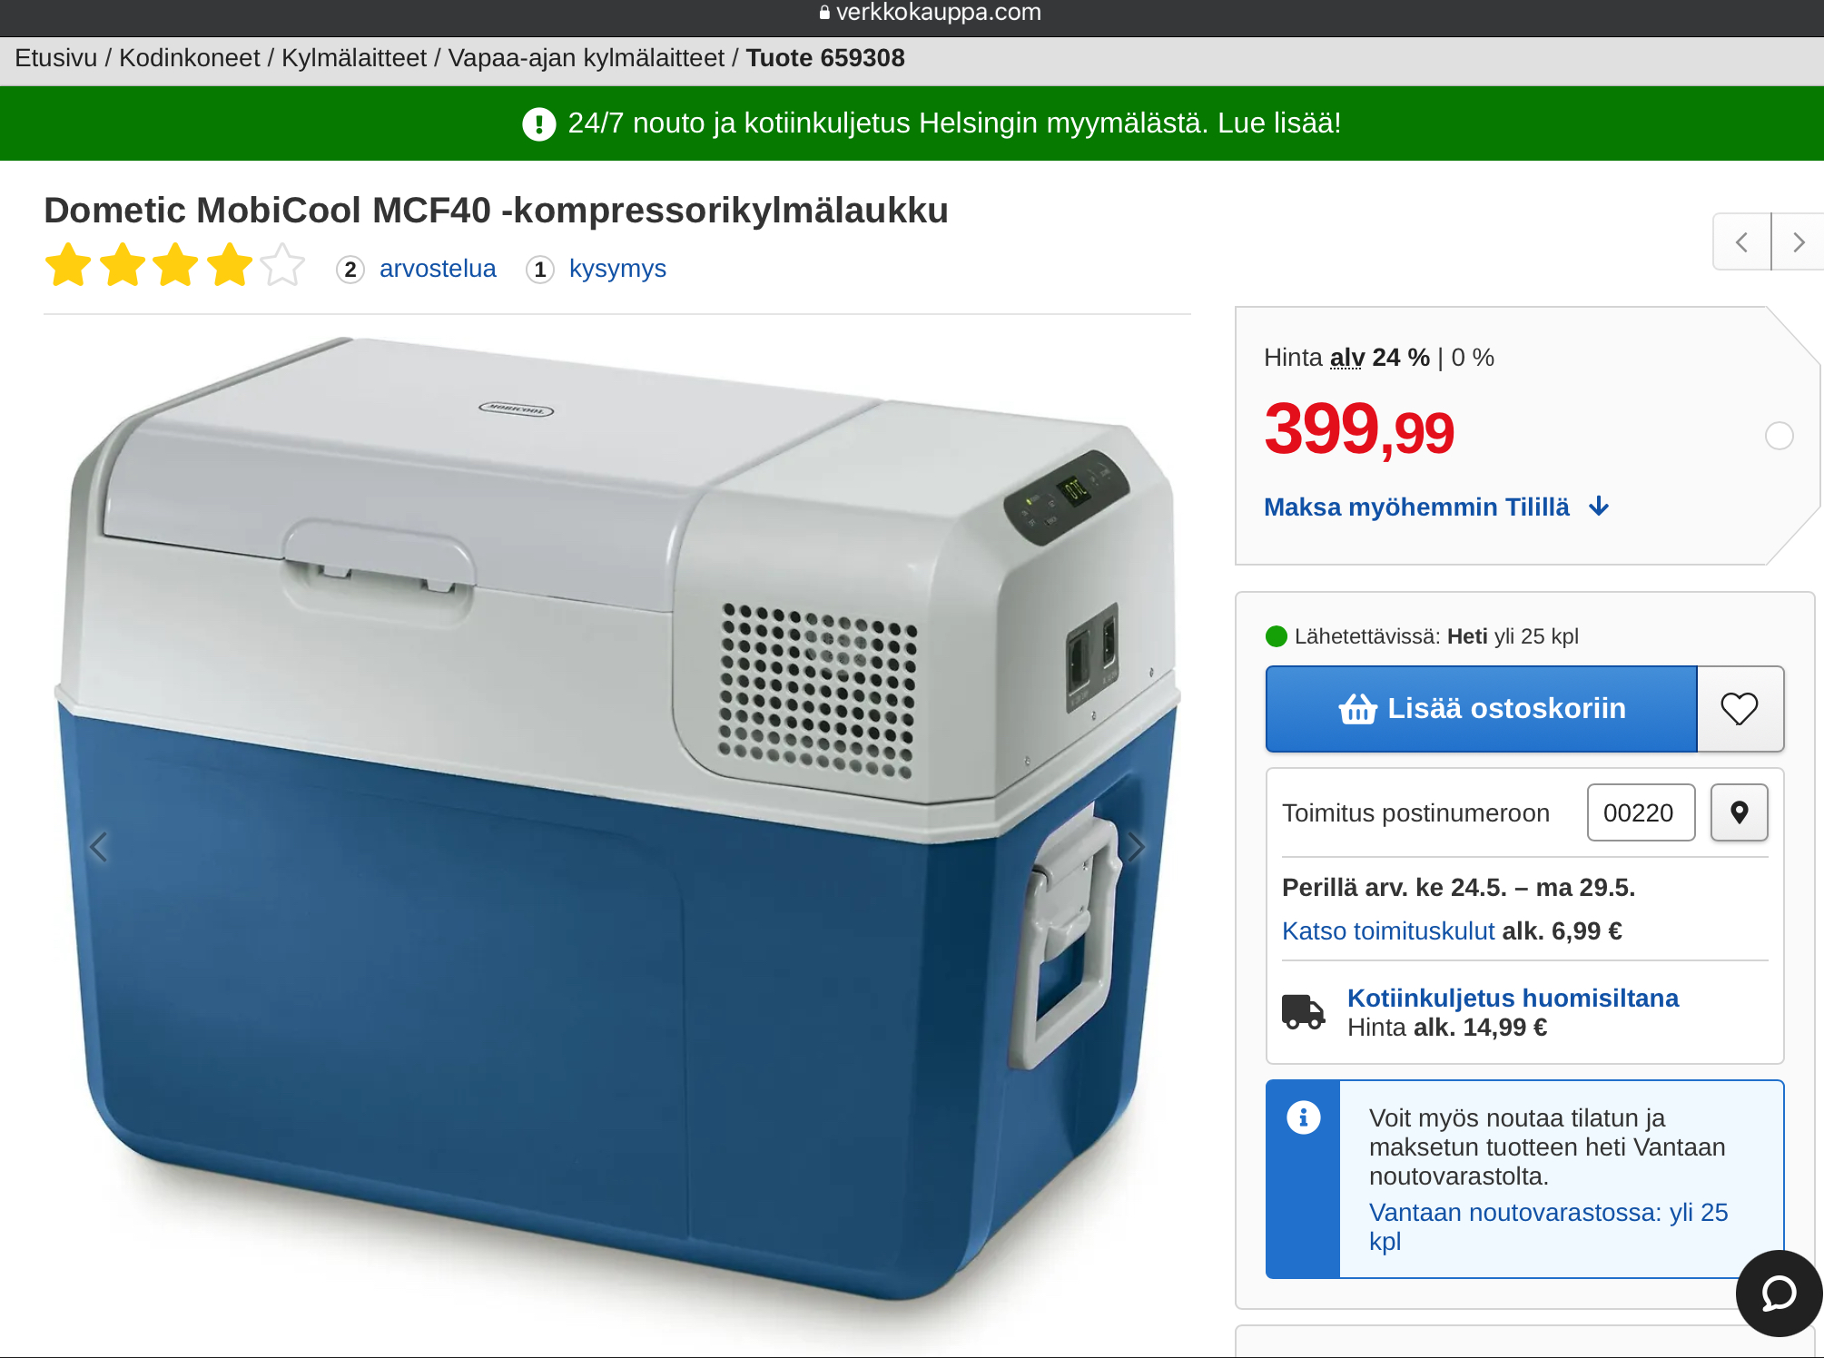Expand Maksa myöhemmin Tilillä
This screenshot has width=1824, height=1358.
(1436, 507)
